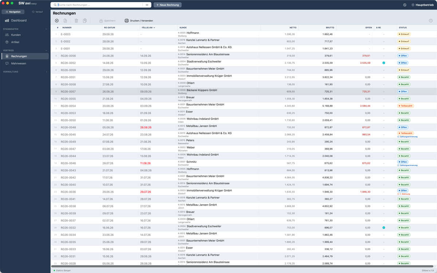Select invoice number RG26-0048
The height and width of the screenshot is (273, 437).
click(x=68, y=127)
